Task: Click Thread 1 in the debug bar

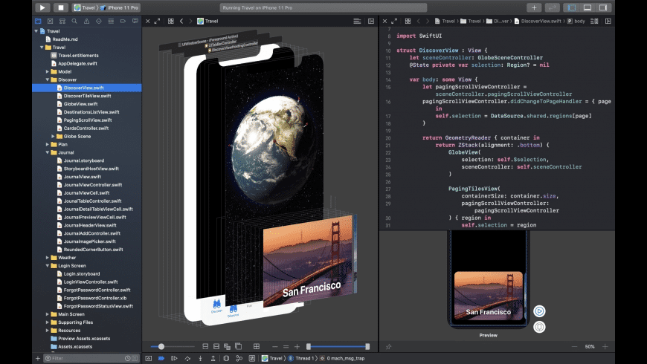Action: click(x=303, y=358)
